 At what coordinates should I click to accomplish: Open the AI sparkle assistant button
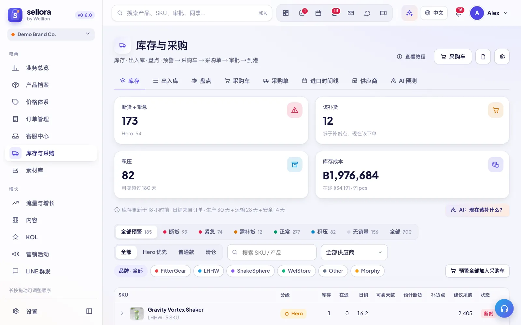point(409,13)
